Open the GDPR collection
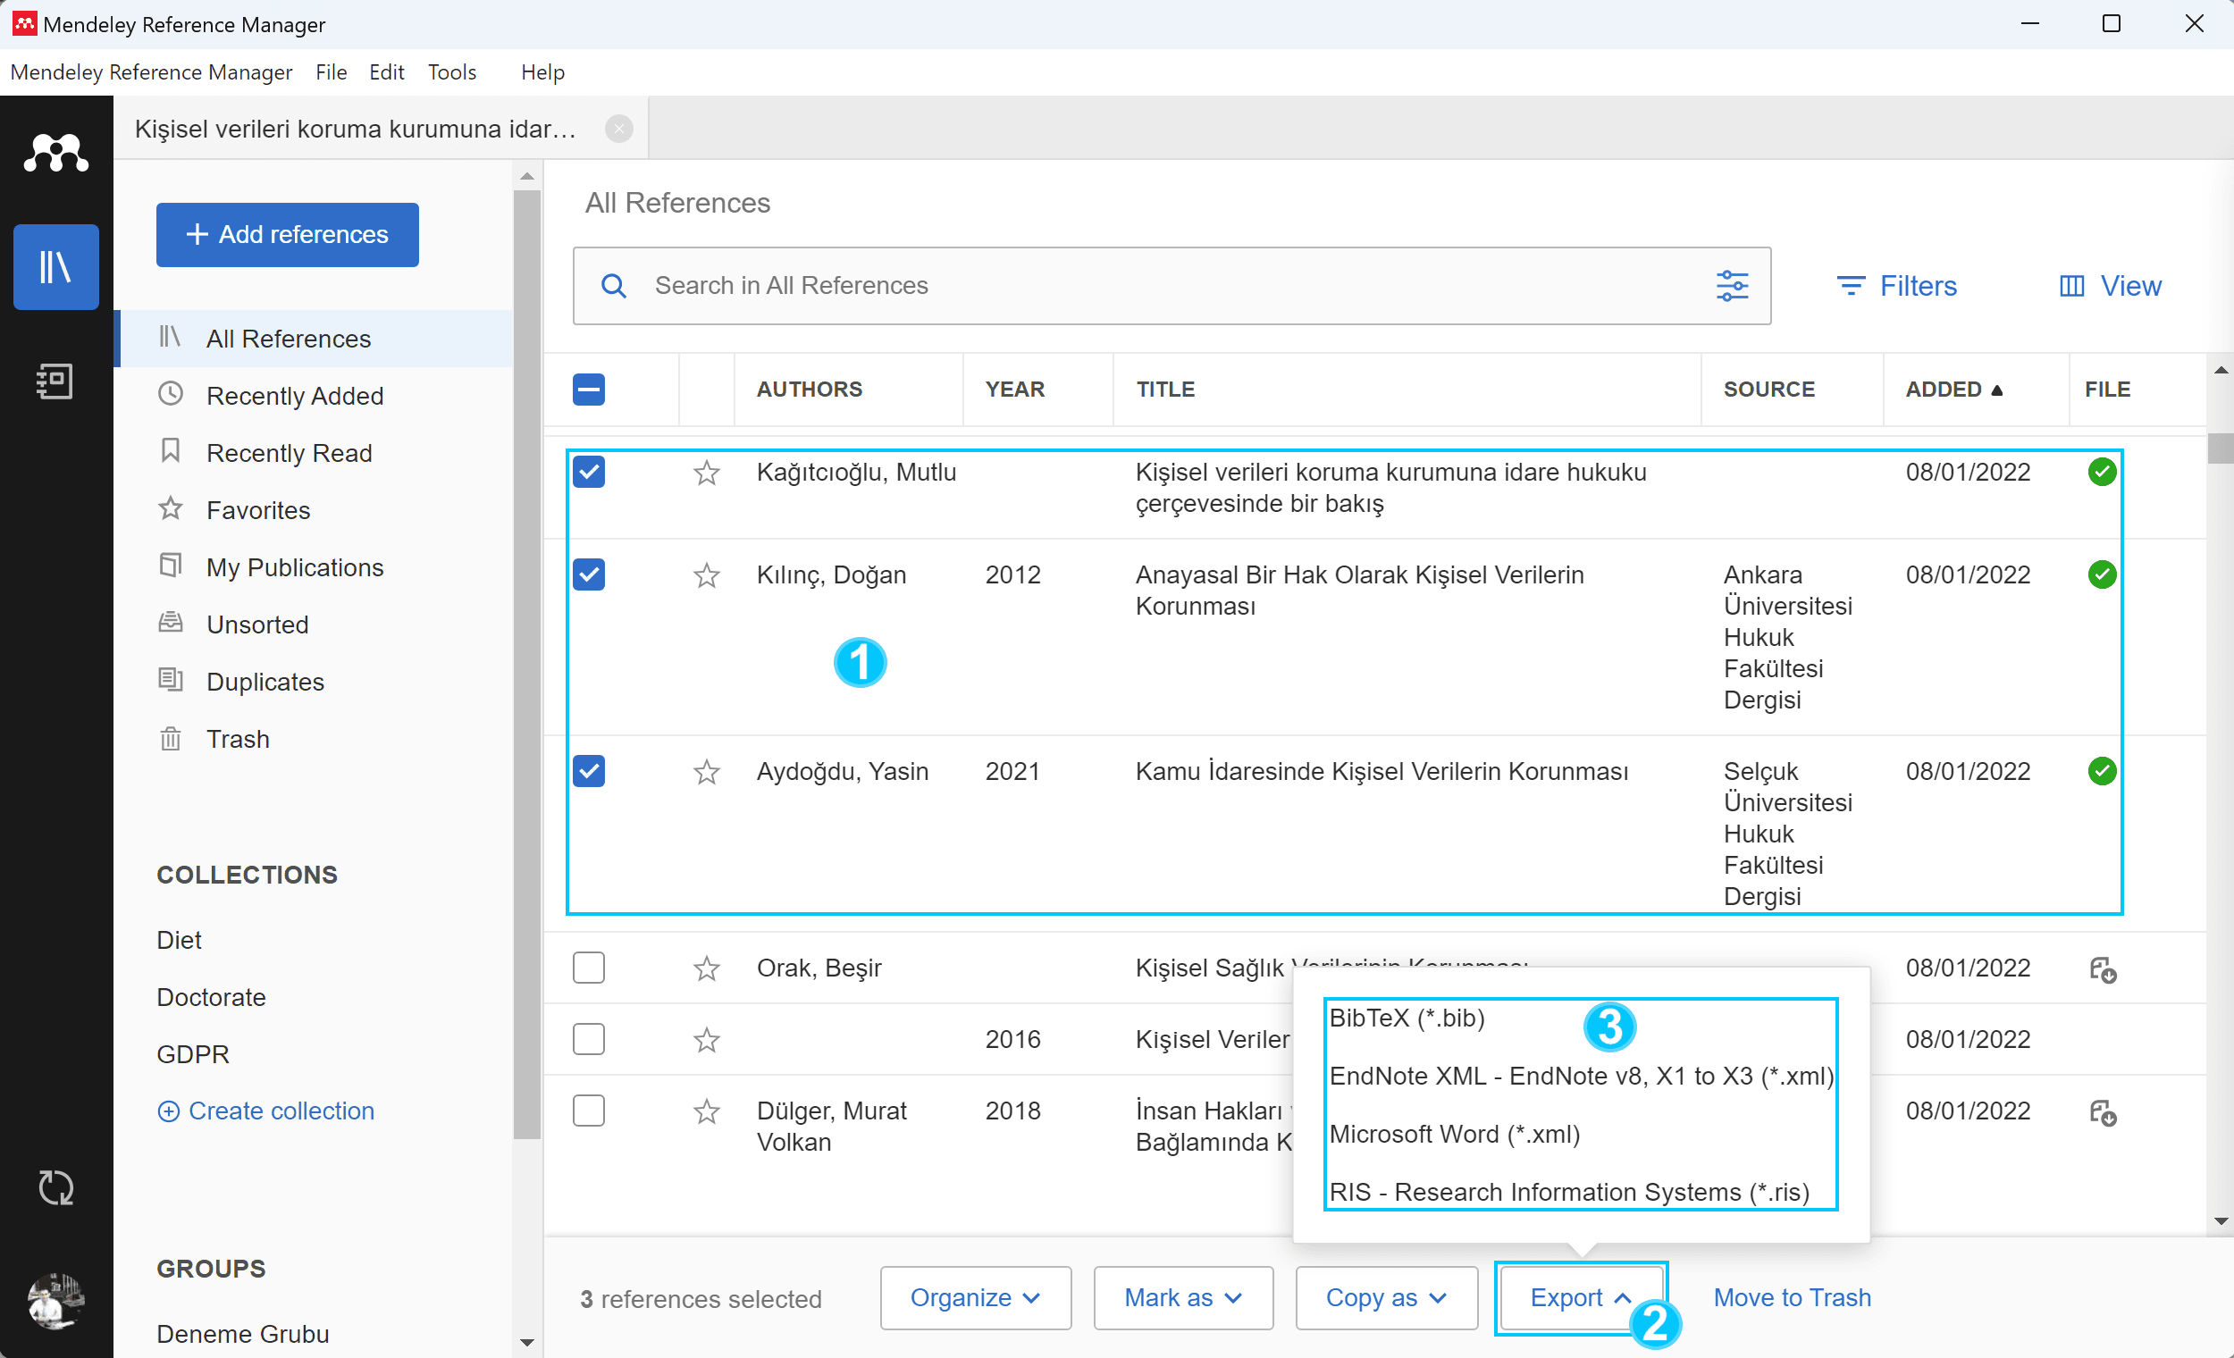Screen dimensions: 2234x1358 [193, 1054]
